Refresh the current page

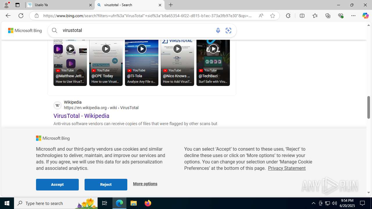coord(21,16)
